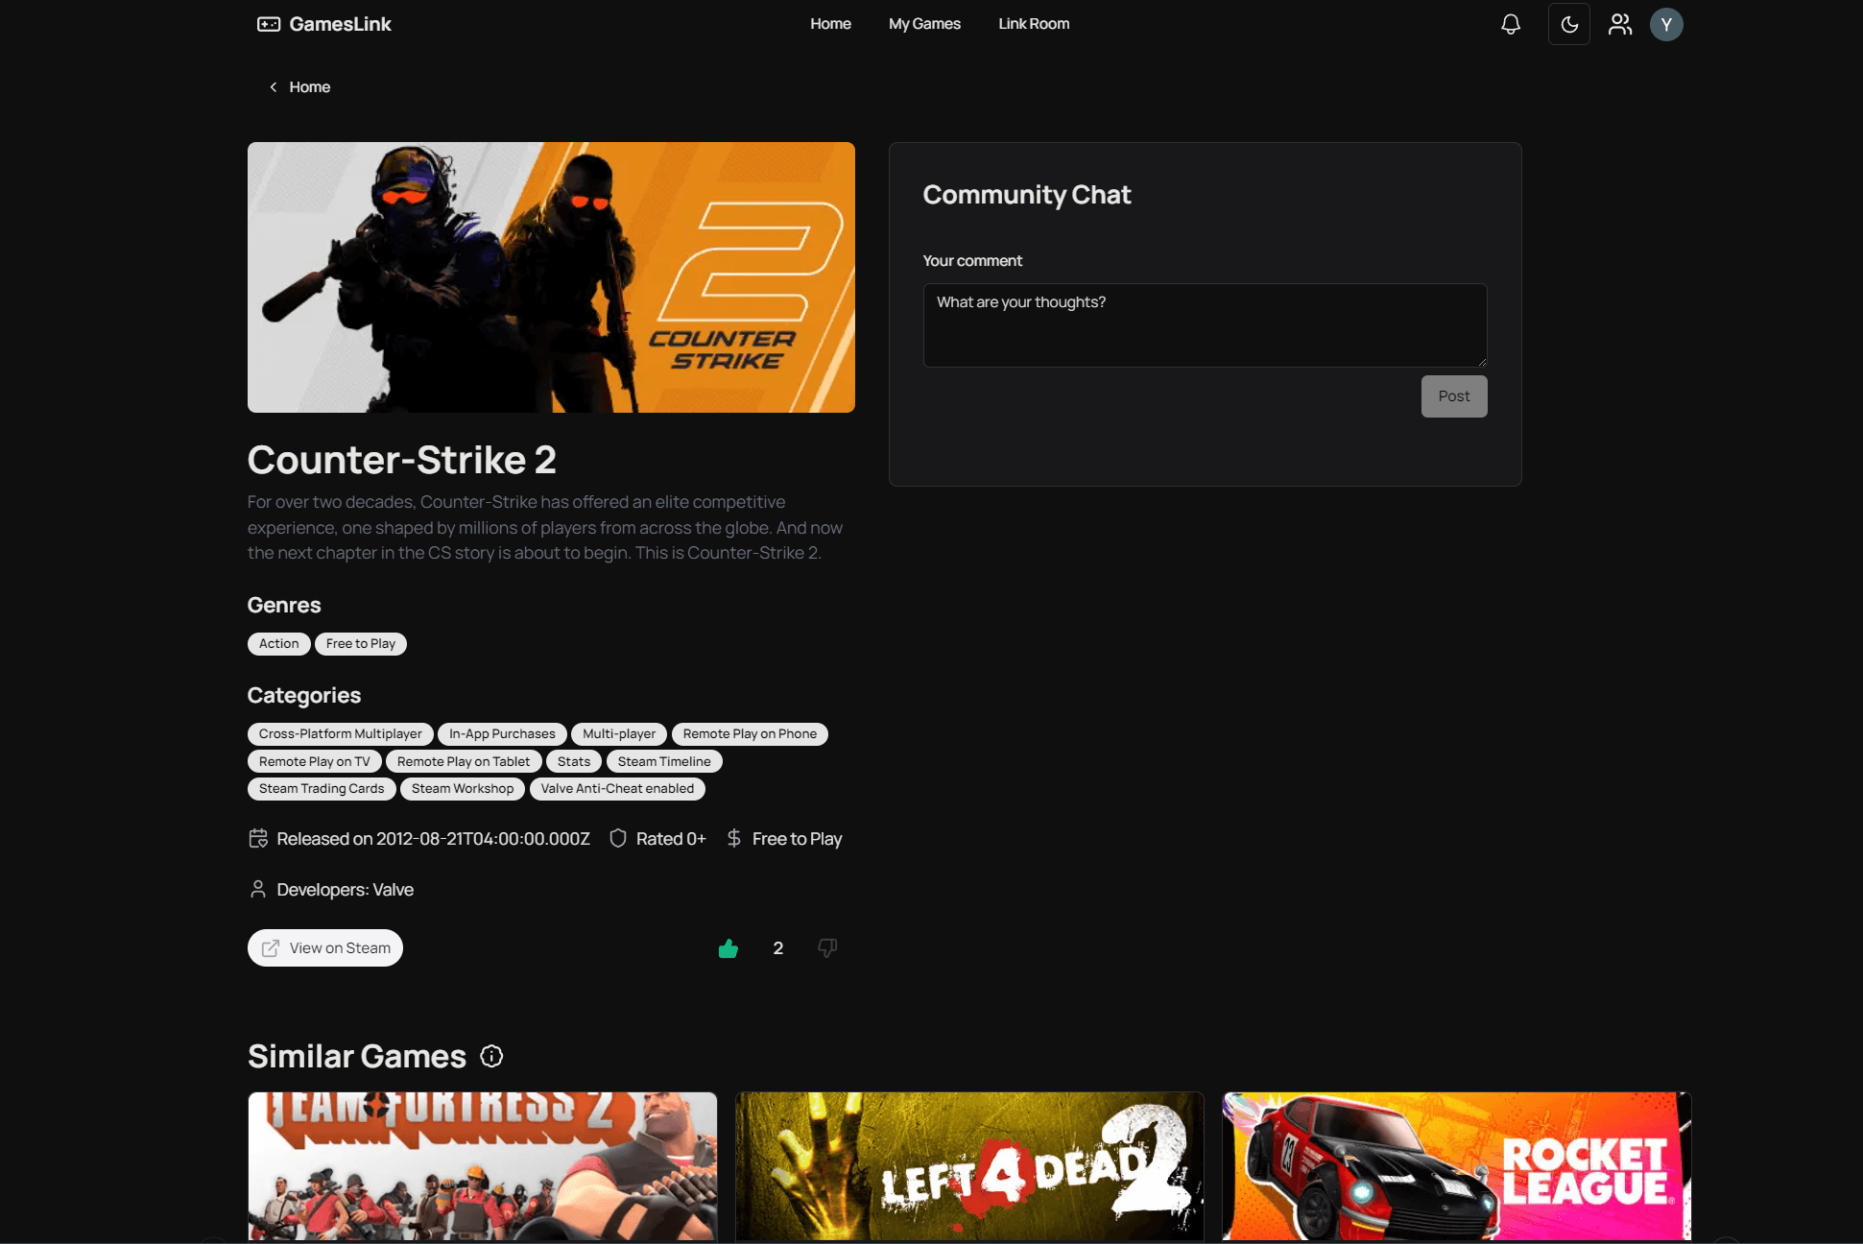Toggle dark mode icon
Screen dimensions: 1863x1244
(1568, 24)
